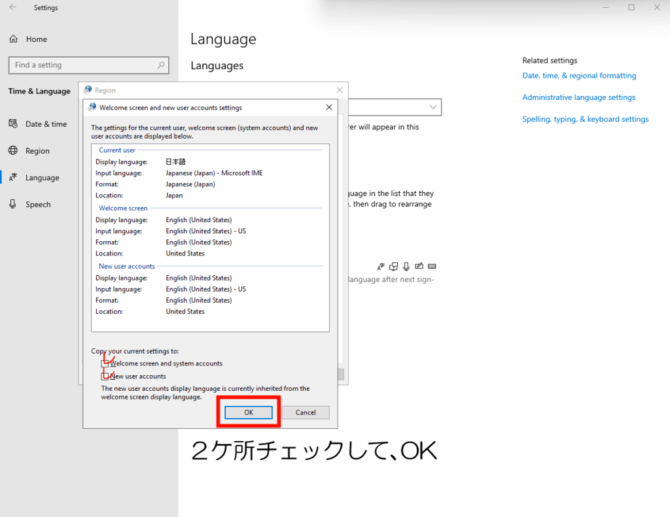Open Spelling, typing, & keyboard settings link
The width and height of the screenshot is (670, 517).
click(x=585, y=120)
